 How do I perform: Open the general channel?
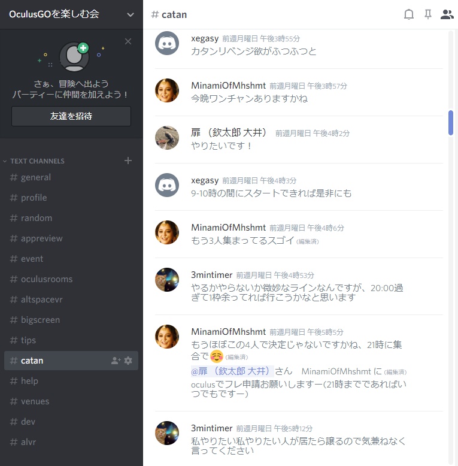(71, 177)
